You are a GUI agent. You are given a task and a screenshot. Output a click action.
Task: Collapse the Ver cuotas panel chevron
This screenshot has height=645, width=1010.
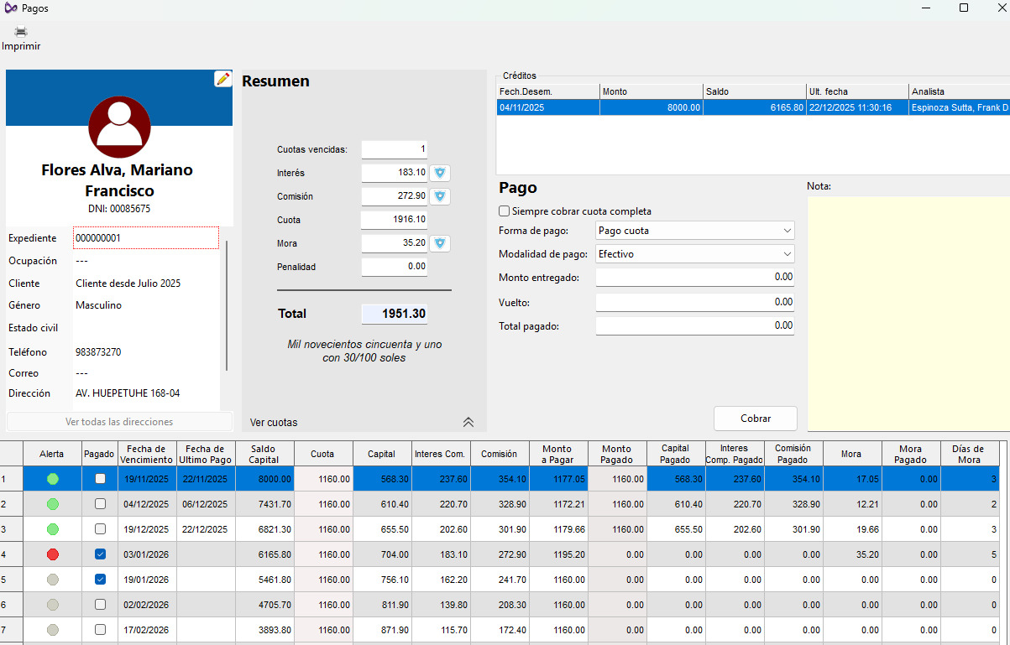pos(468,422)
